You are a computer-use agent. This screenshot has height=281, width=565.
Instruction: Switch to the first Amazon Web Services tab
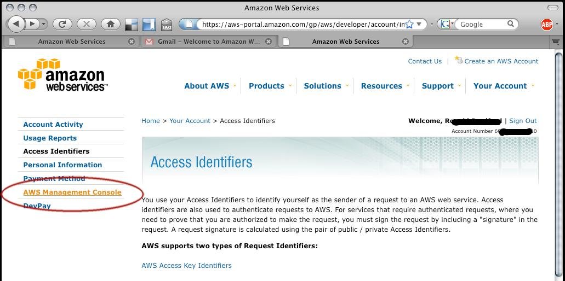71,42
